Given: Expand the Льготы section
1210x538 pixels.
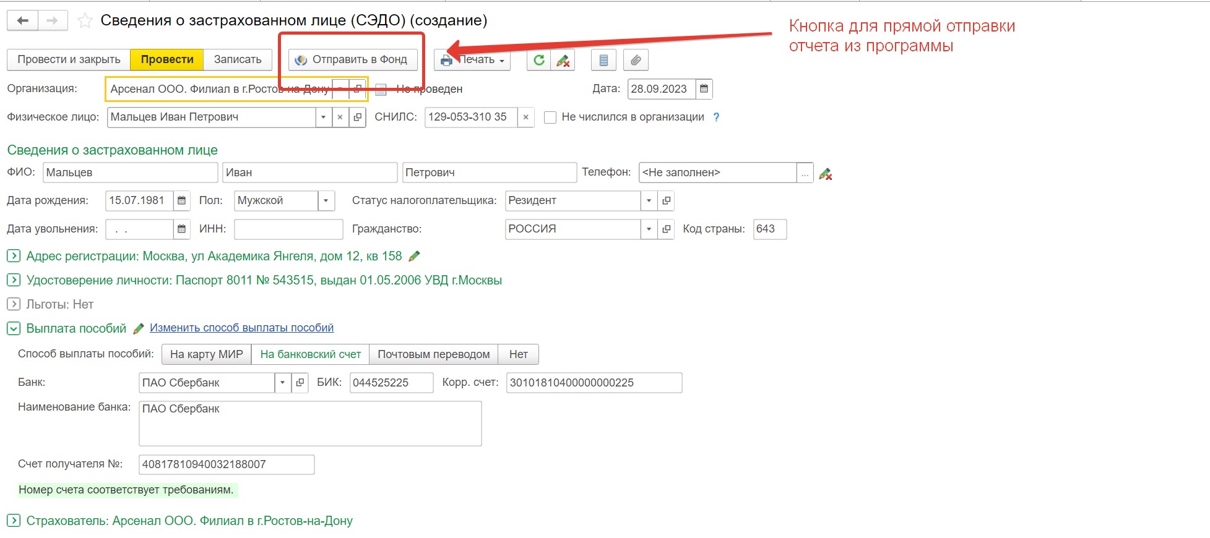Looking at the screenshot, I should pyautogui.click(x=14, y=304).
